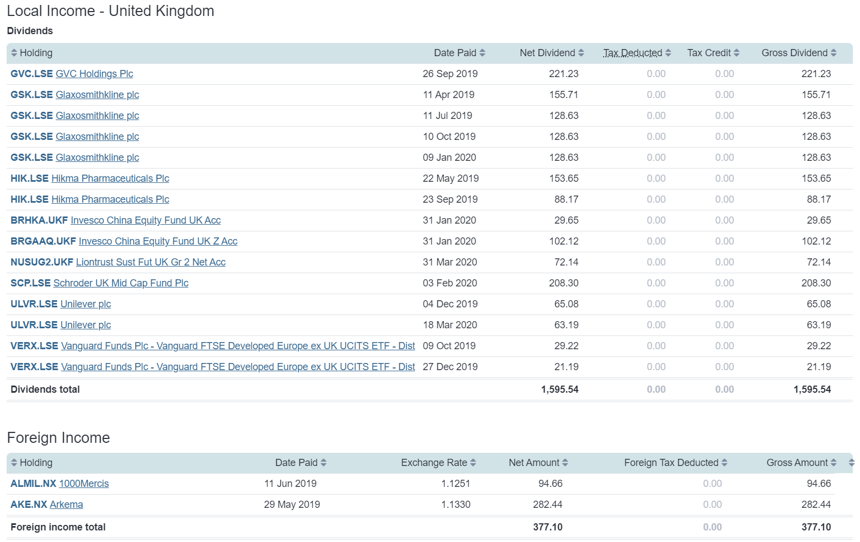Open the Arkema holding link

66,505
